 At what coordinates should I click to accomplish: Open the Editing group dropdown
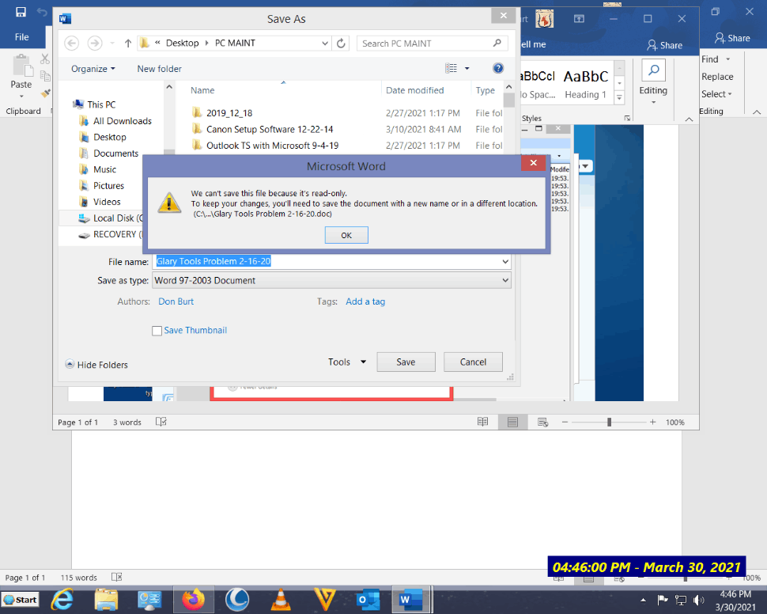(653, 83)
